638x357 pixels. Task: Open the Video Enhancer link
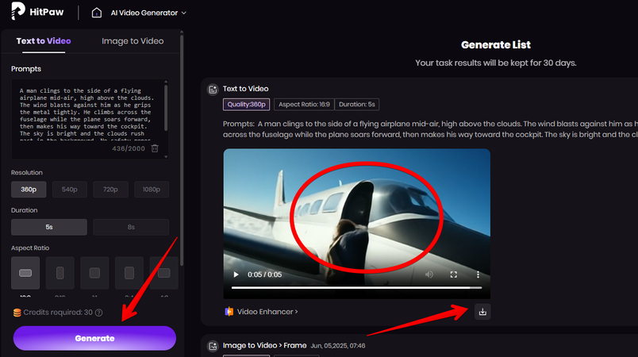pyautogui.click(x=267, y=312)
